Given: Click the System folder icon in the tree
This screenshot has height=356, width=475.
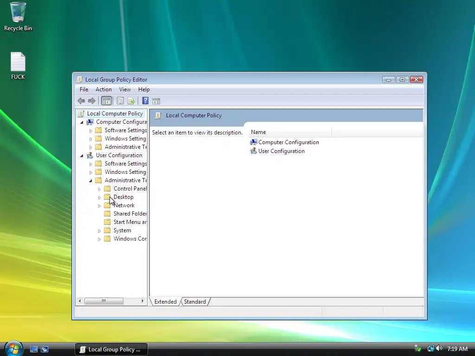Looking at the screenshot, I should click(x=107, y=230).
